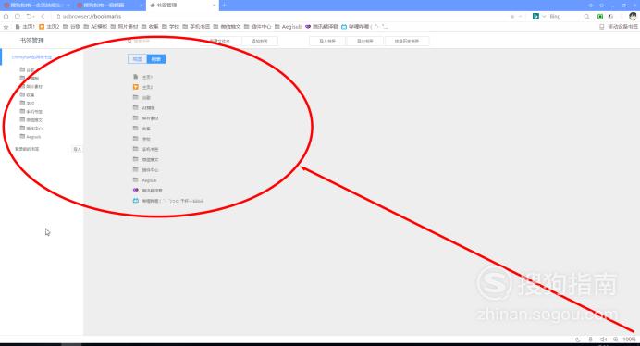
Task: Click the folder icon of Aegisub in the sidebar tree
Action: tap(22, 136)
